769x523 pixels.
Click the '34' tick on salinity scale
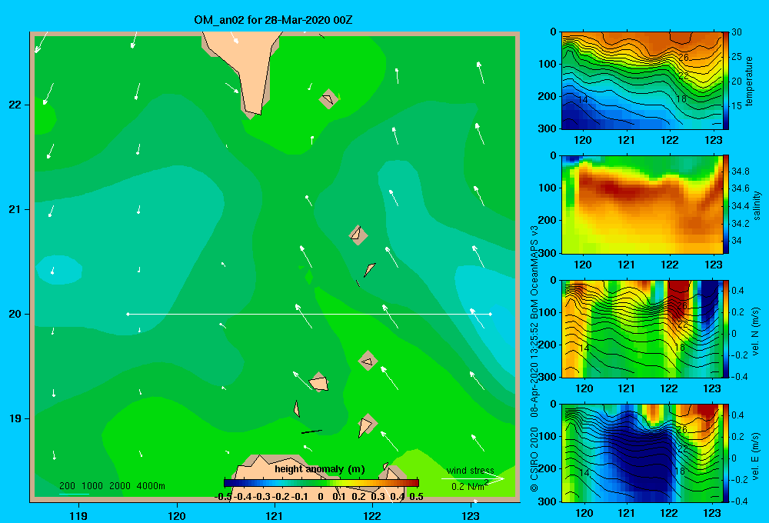(736, 241)
